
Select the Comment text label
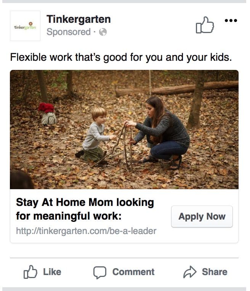[133, 272]
